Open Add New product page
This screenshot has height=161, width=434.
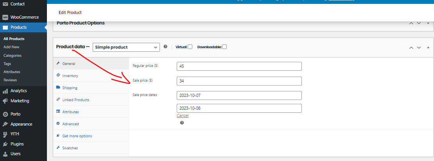click(11, 47)
